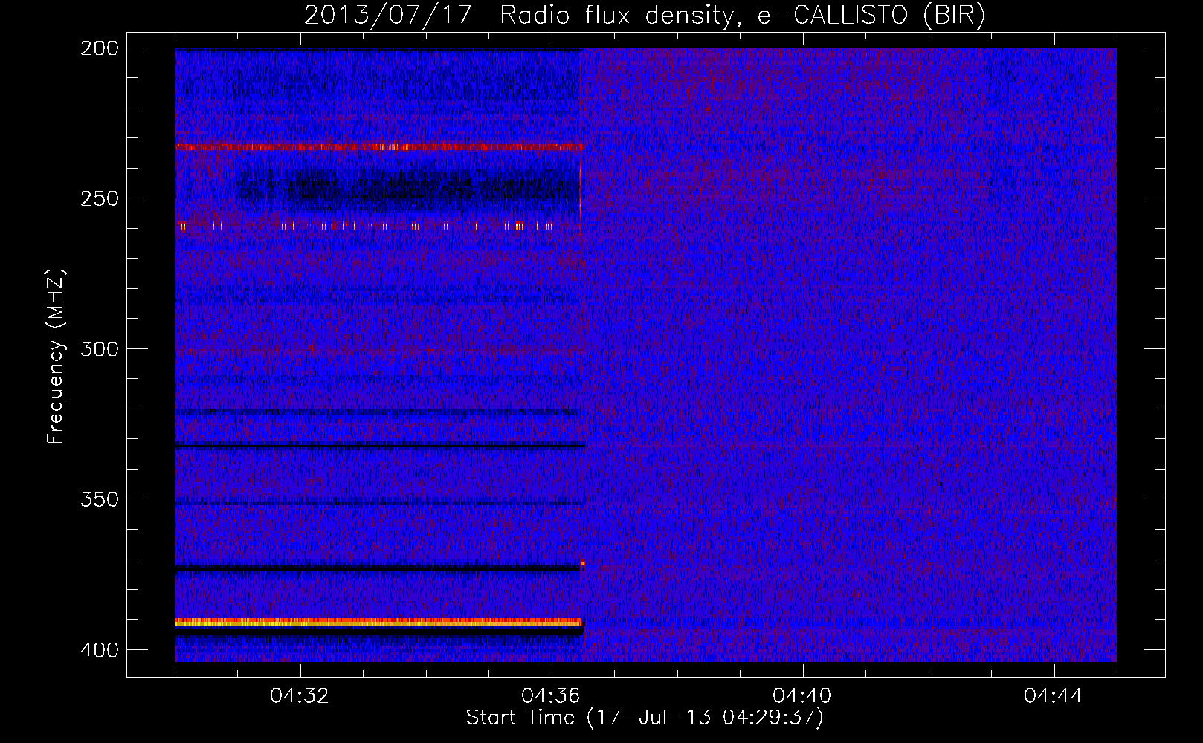Click the 'Start Time (17-Jul-13 04:29:37)' label
Screen dimensions: 1203x743
(645, 718)
